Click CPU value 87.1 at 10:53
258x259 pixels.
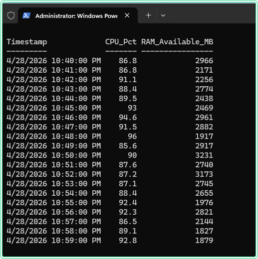128,184
